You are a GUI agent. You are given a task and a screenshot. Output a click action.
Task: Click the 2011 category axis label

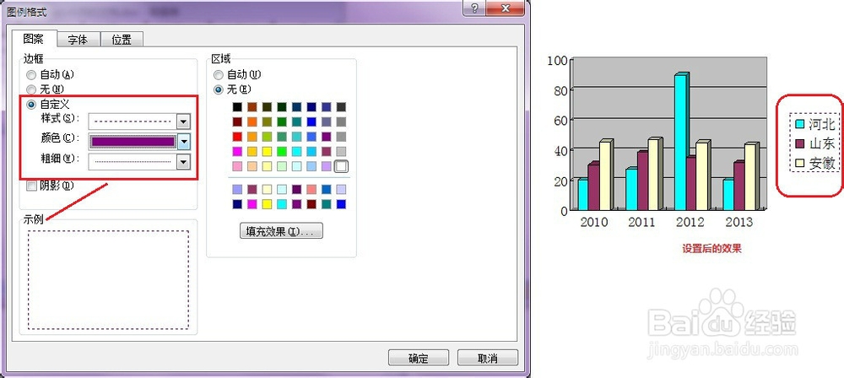pos(641,222)
